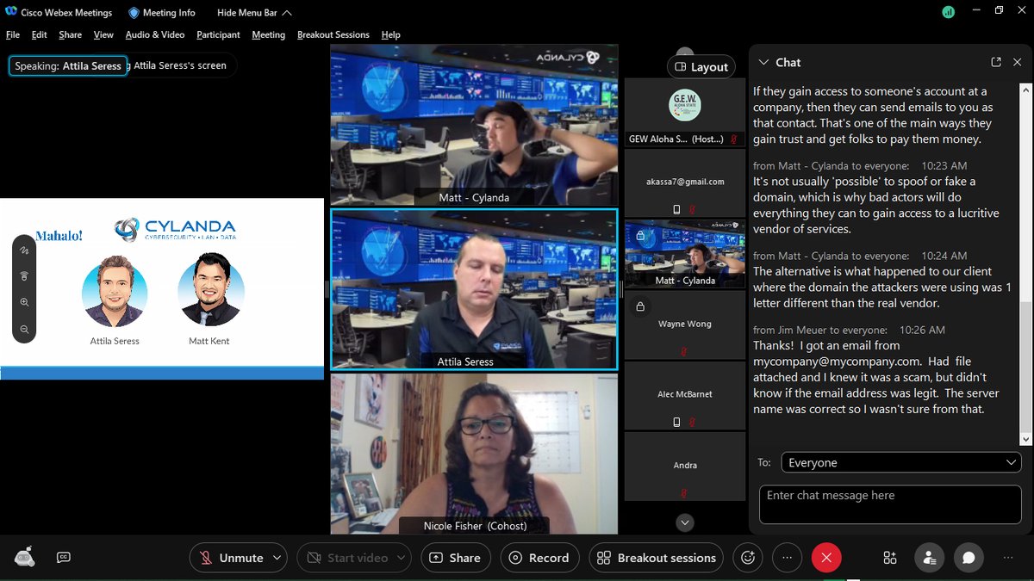Click muted mic icon on Wayne Wong tile
Screen dimensions: 1034x581
[684, 351]
